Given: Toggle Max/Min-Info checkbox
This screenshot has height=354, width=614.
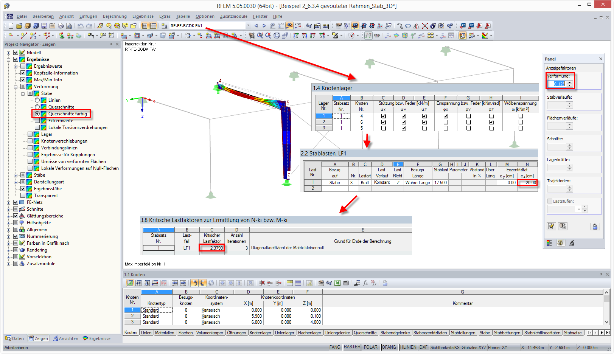Looking at the screenshot, I should (23, 80).
